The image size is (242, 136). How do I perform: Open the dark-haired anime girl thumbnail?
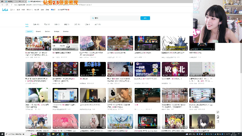point(202,121)
